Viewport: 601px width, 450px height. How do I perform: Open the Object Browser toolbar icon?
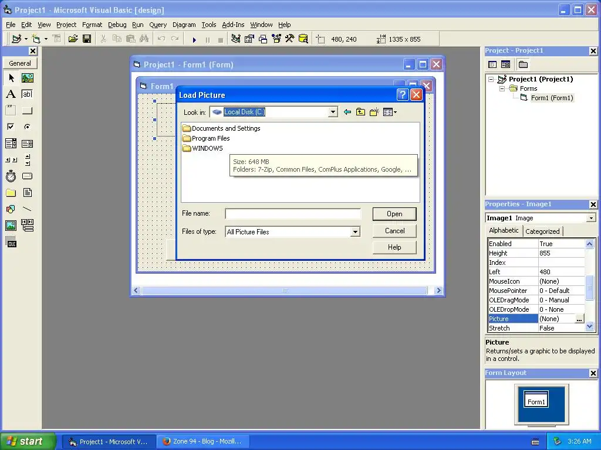[276, 39]
